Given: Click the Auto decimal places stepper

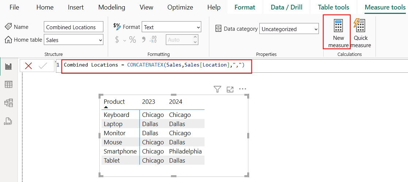Looking at the screenshot, I should [196, 40].
